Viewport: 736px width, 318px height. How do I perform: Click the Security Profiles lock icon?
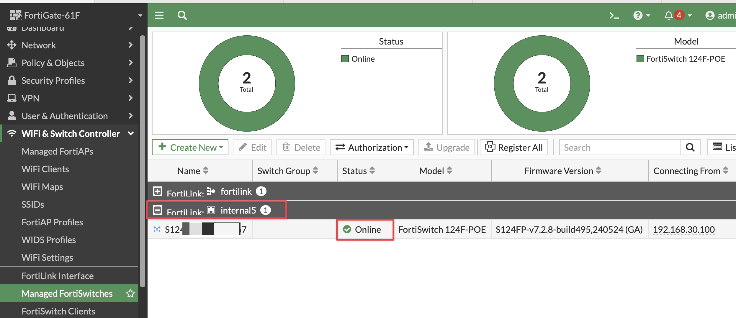pyautogui.click(x=12, y=80)
